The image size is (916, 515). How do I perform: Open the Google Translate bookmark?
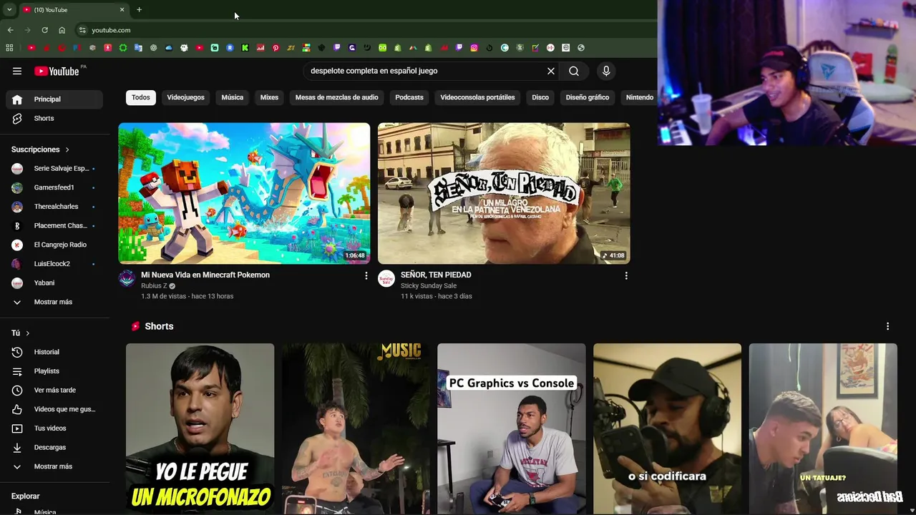[x=138, y=48]
